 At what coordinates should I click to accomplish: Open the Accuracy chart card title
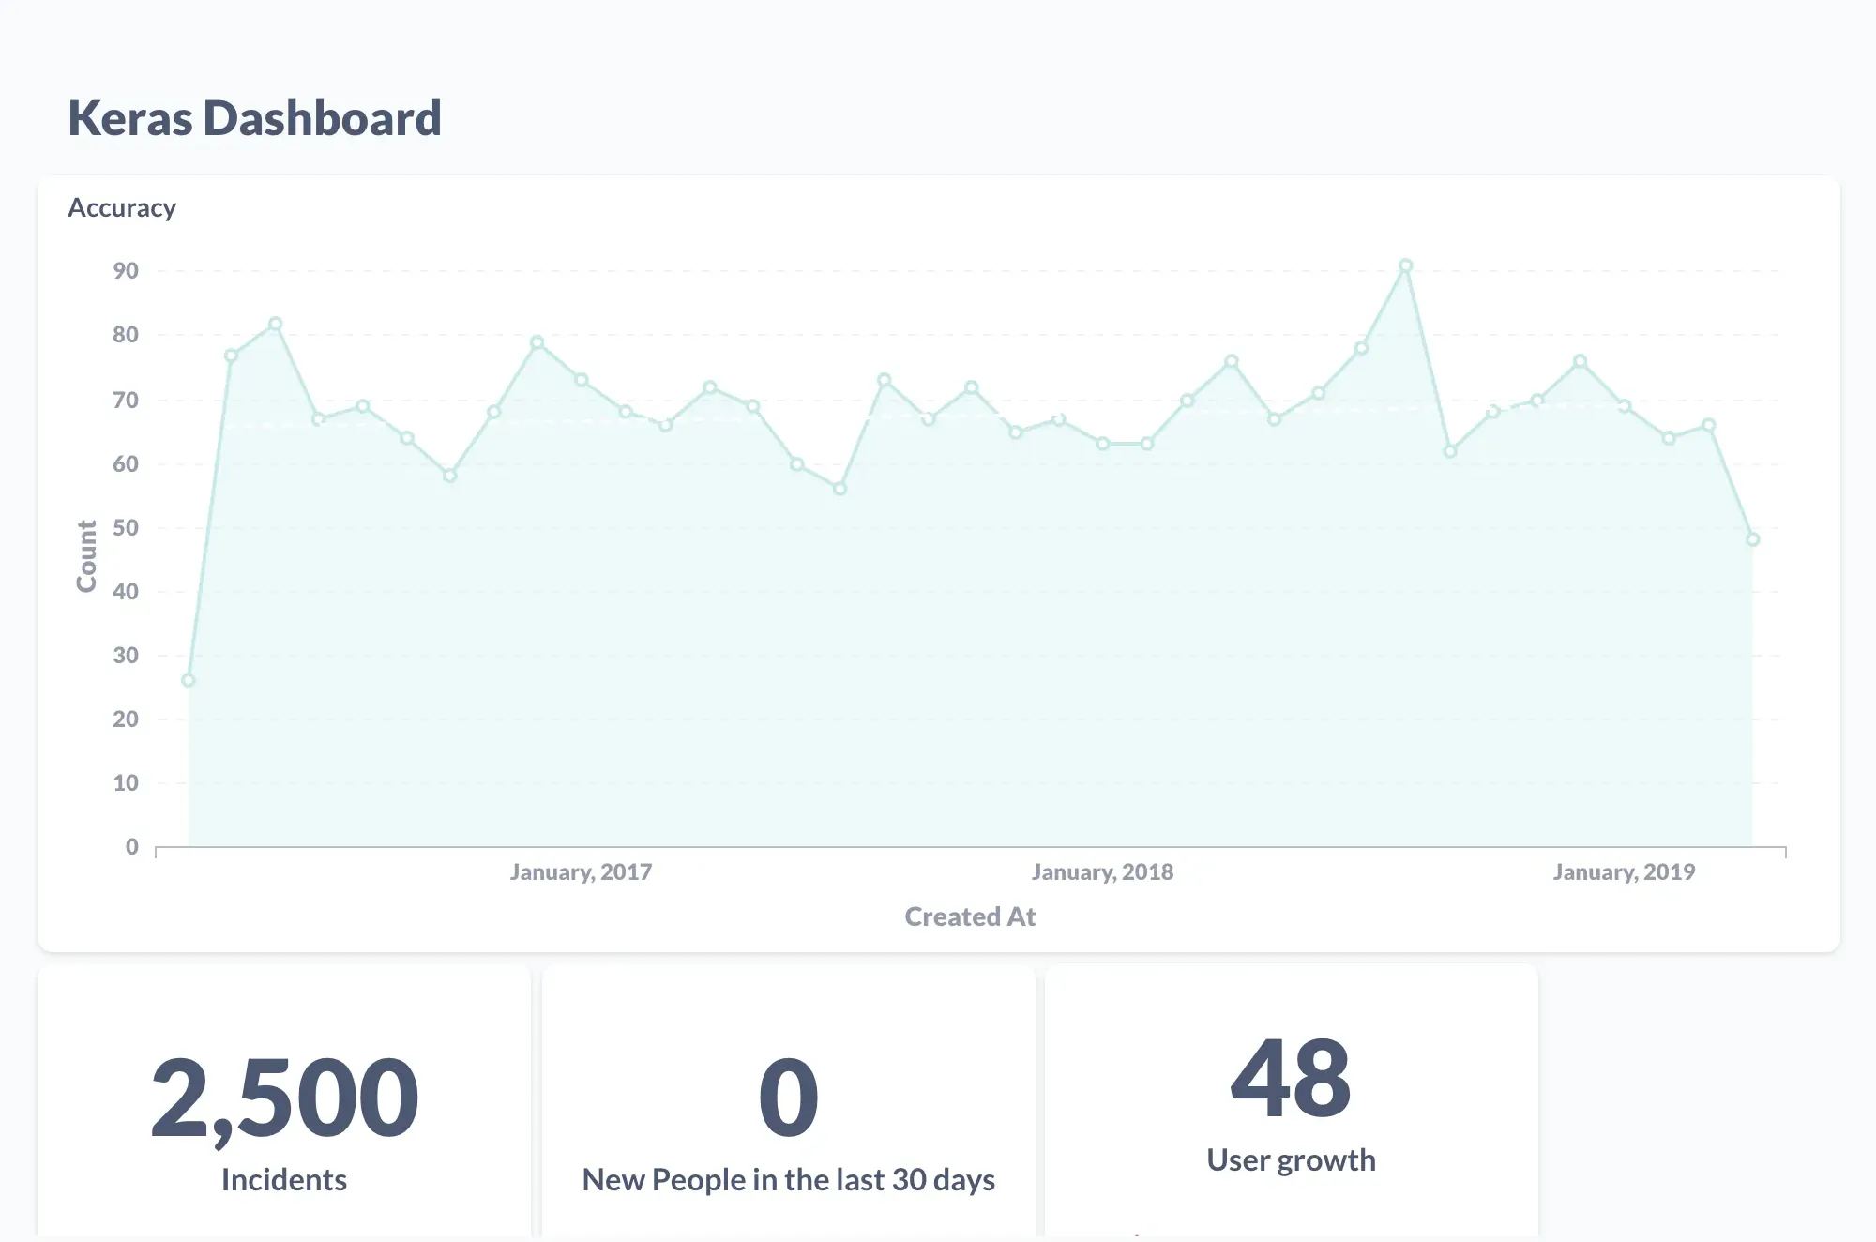(122, 208)
